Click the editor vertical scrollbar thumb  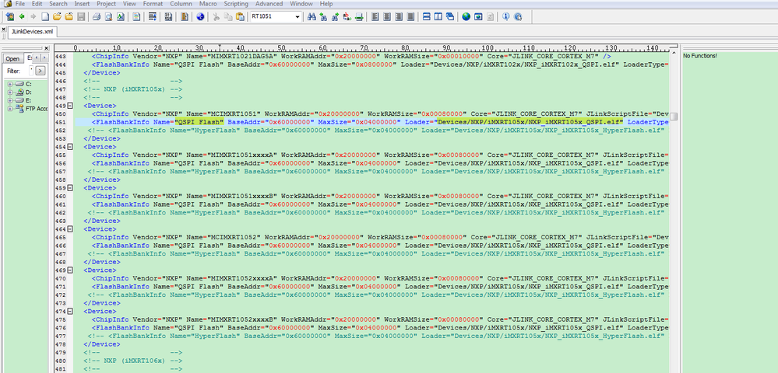pyautogui.click(x=674, y=117)
